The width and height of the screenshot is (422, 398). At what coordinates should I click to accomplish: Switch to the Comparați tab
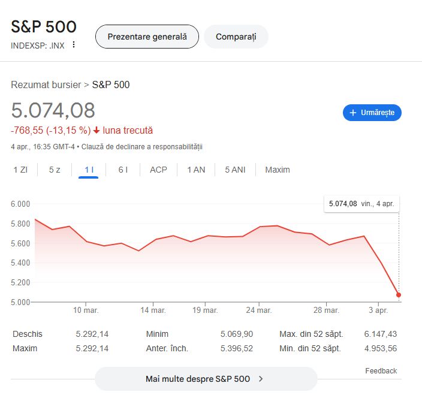point(236,37)
